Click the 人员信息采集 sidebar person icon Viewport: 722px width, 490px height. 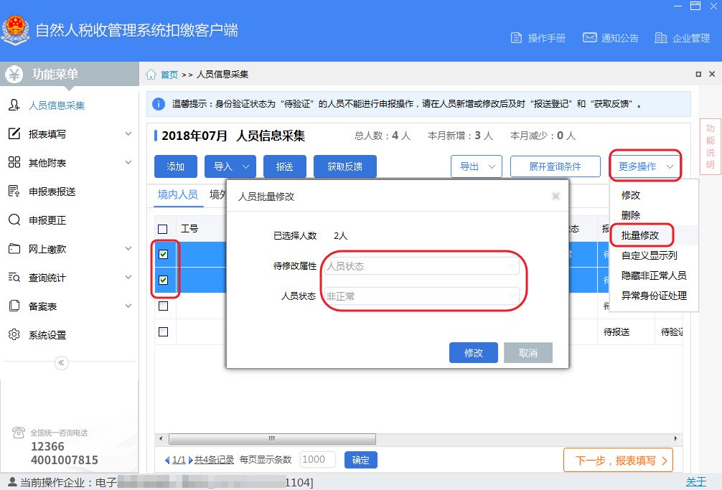coord(14,105)
